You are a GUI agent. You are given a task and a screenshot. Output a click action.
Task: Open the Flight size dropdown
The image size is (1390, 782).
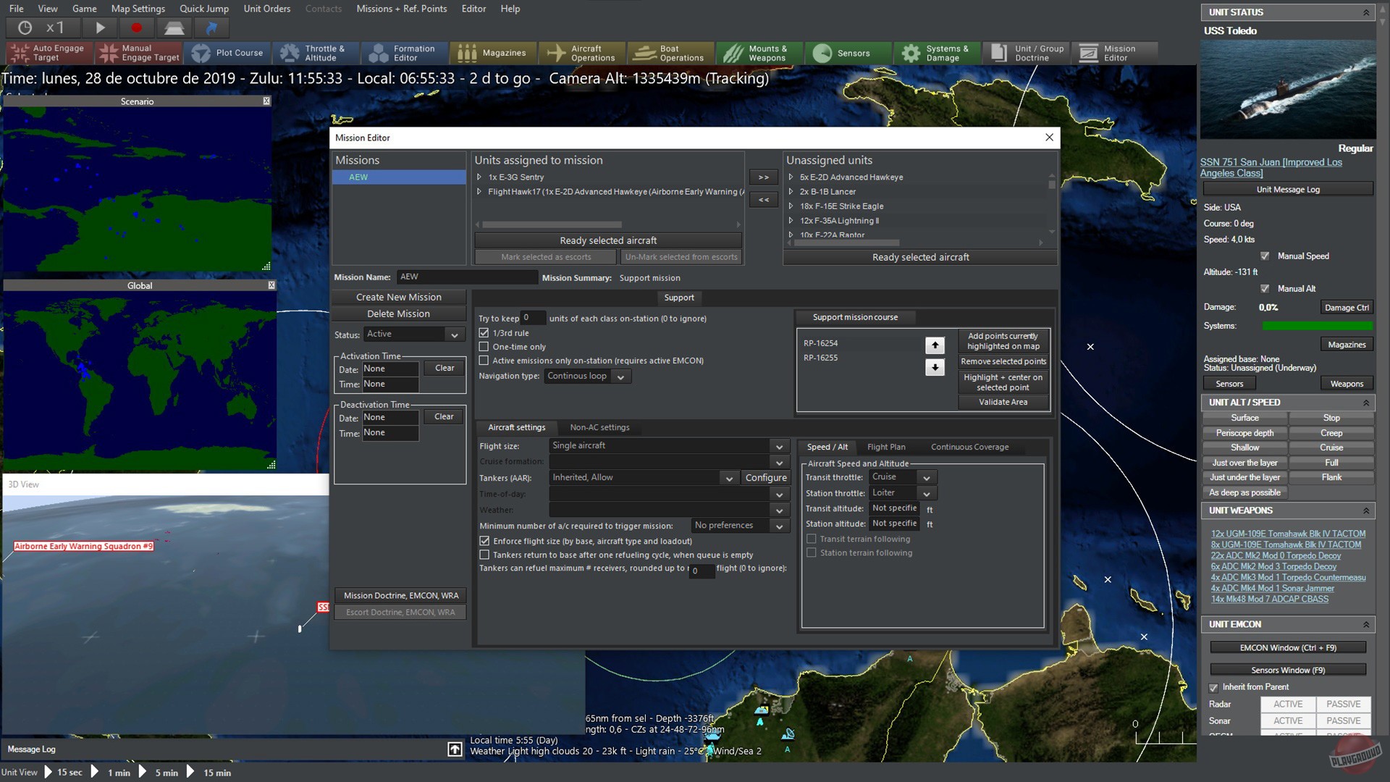(x=779, y=446)
